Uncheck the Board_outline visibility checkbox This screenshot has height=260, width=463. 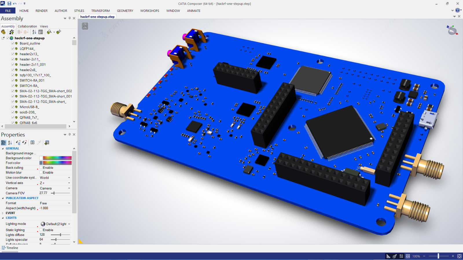[13, 43]
